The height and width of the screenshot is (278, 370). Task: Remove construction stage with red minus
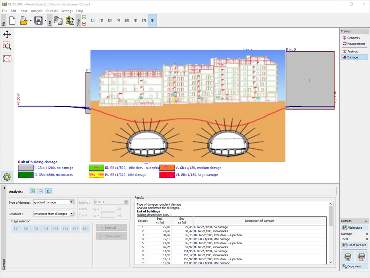coord(84,24)
